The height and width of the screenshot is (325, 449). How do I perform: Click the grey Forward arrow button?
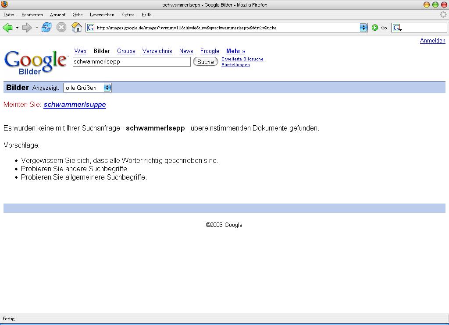[x=27, y=28]
